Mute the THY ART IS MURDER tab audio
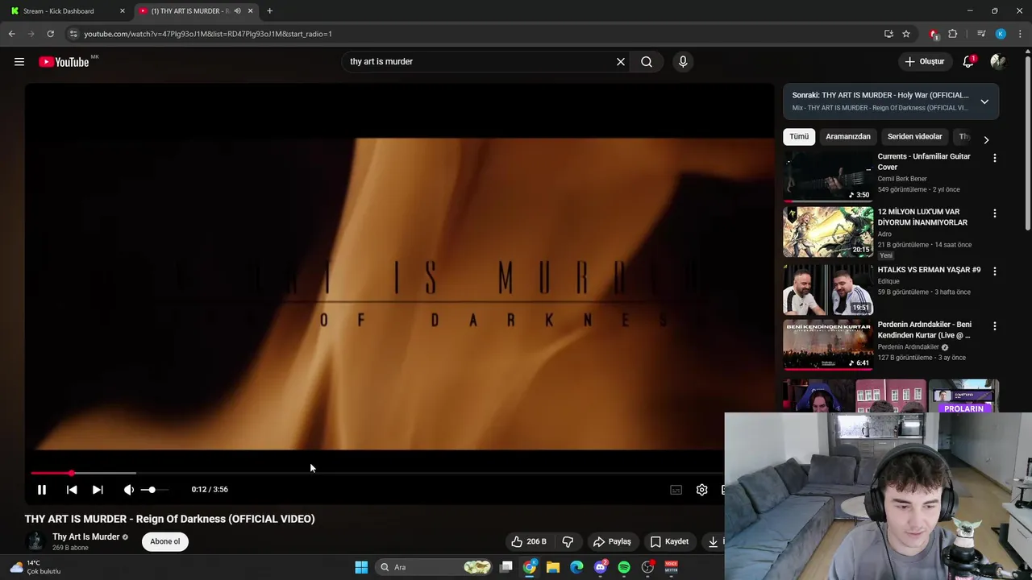 [x=237, y=11]
